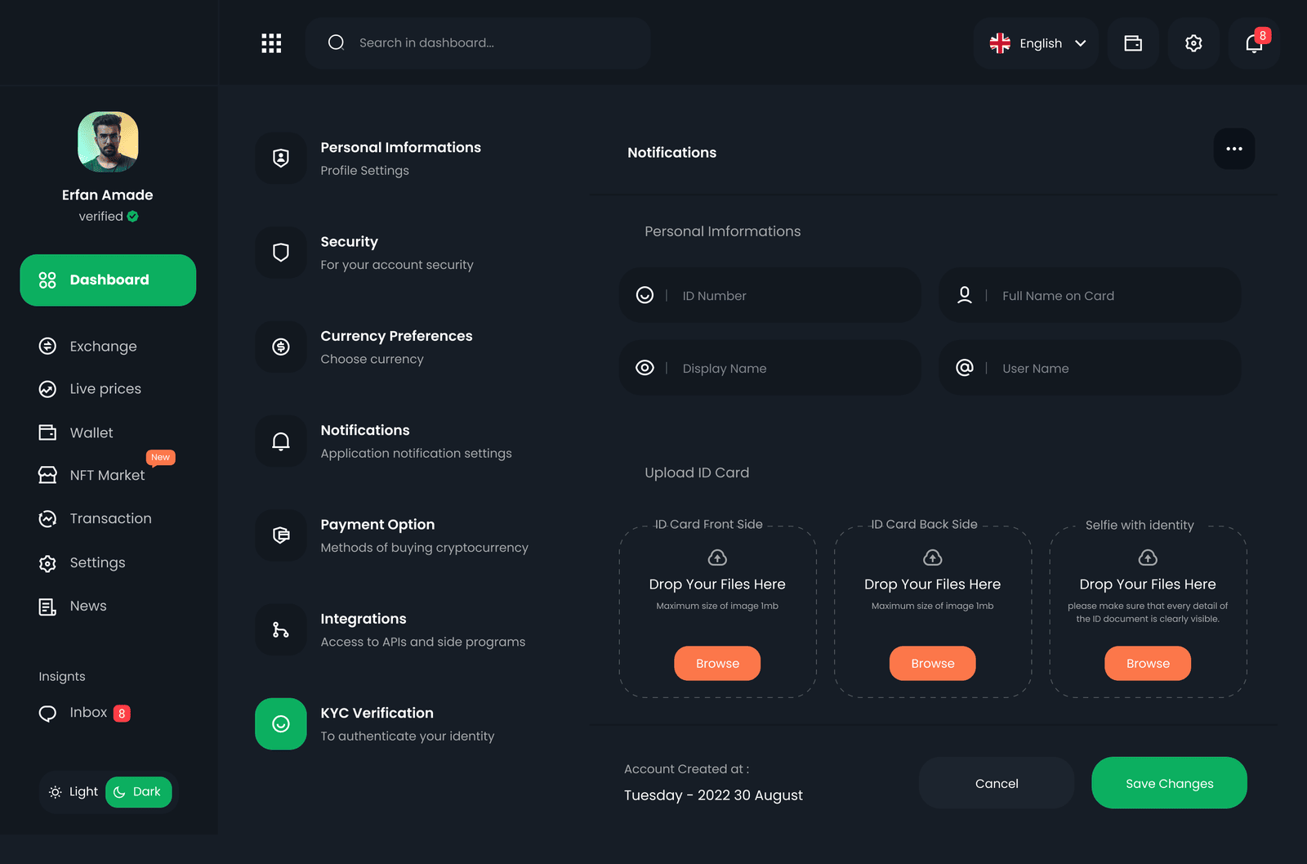Switch theme to Dark mode

[x=138, y=792]
